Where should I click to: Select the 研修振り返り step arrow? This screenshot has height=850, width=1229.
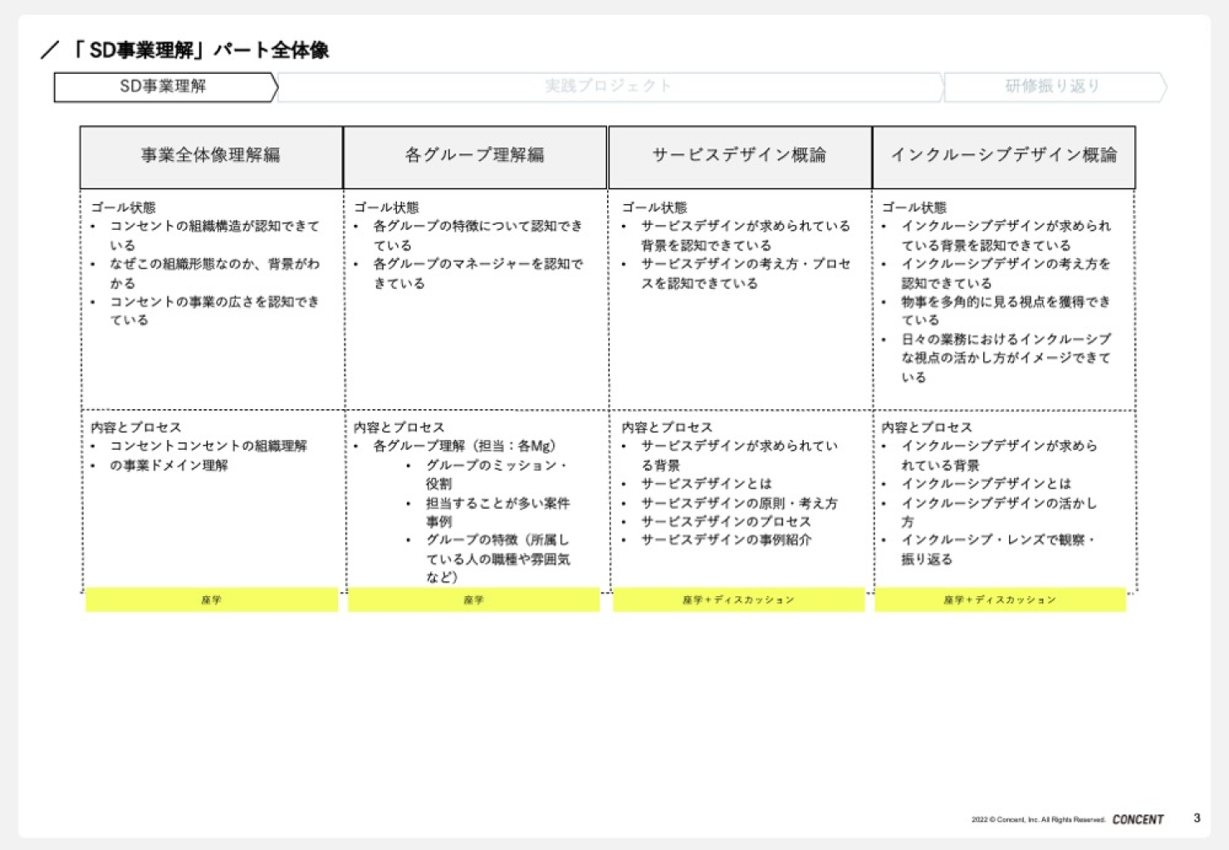[1055, 87]
